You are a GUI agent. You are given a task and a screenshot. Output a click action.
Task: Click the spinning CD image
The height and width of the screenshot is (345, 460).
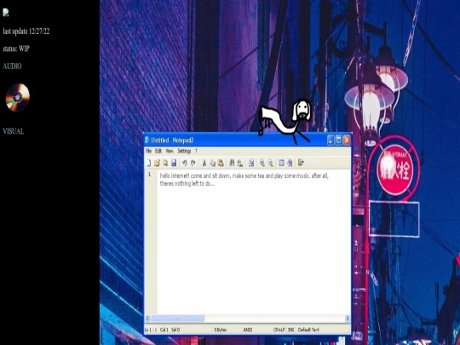click(18, 97)
